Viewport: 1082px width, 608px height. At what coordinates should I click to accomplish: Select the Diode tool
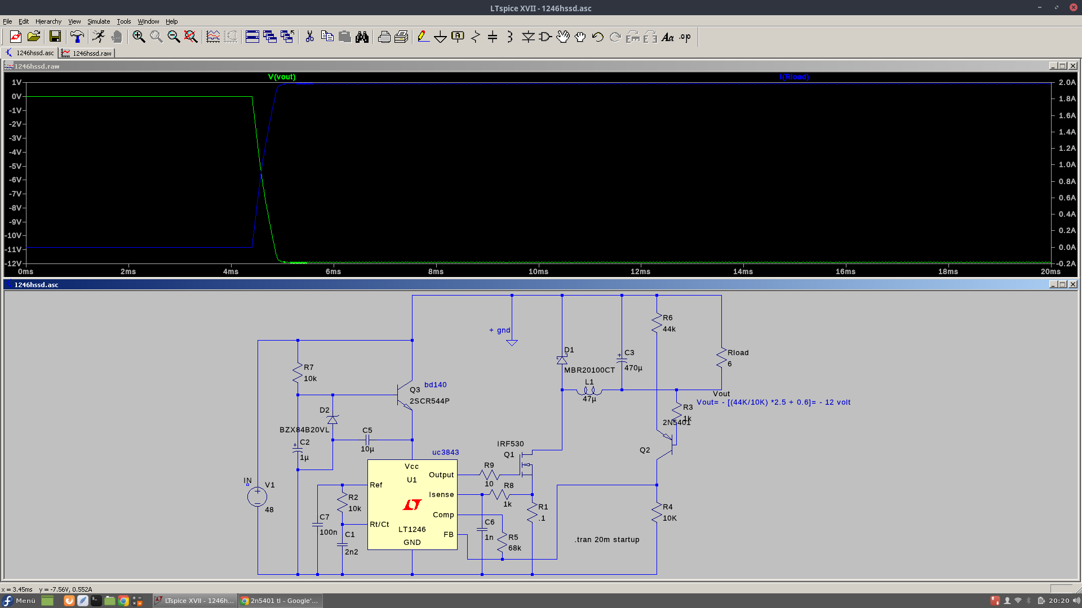pos(528,37)
